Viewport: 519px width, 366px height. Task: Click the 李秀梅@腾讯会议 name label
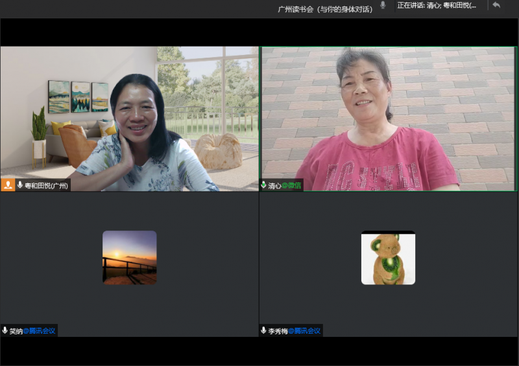(x=295, y=331)
